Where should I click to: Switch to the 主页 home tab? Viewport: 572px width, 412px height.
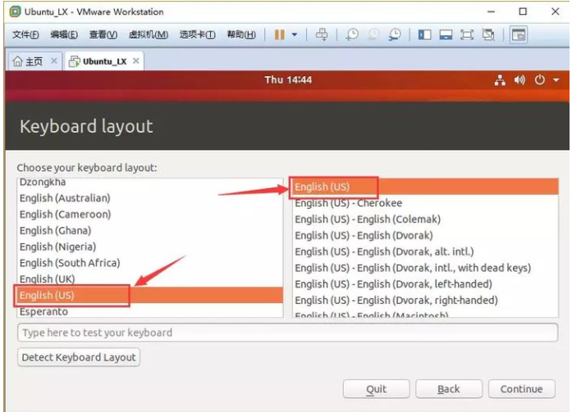pos(28,61)
